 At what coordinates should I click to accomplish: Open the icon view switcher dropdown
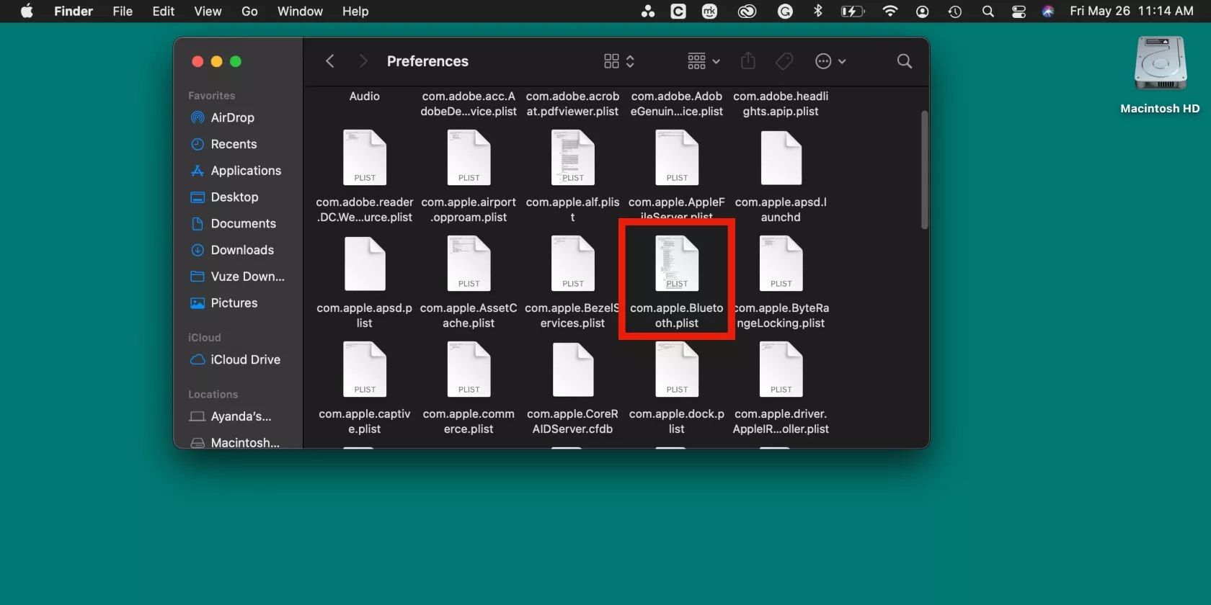(x=618, y=61)
